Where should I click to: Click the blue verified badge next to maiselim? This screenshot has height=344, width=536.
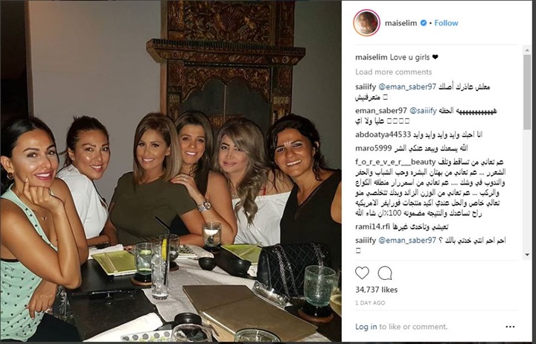tap(423, 23)
